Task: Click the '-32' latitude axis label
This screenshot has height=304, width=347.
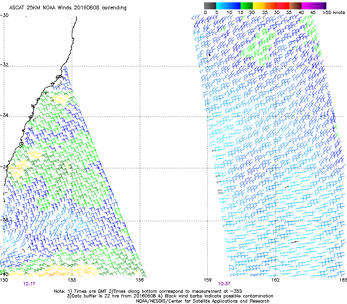Action: click(4, 65)
